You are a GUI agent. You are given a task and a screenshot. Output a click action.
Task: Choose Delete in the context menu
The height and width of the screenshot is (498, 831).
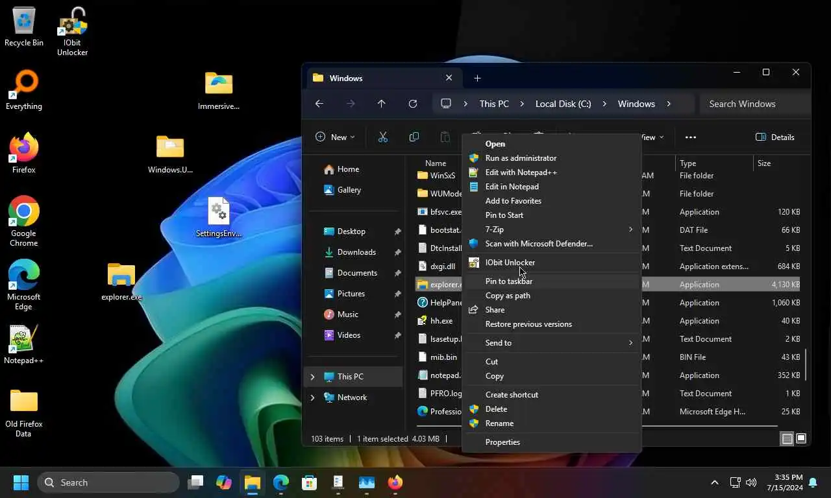(551, 409)
